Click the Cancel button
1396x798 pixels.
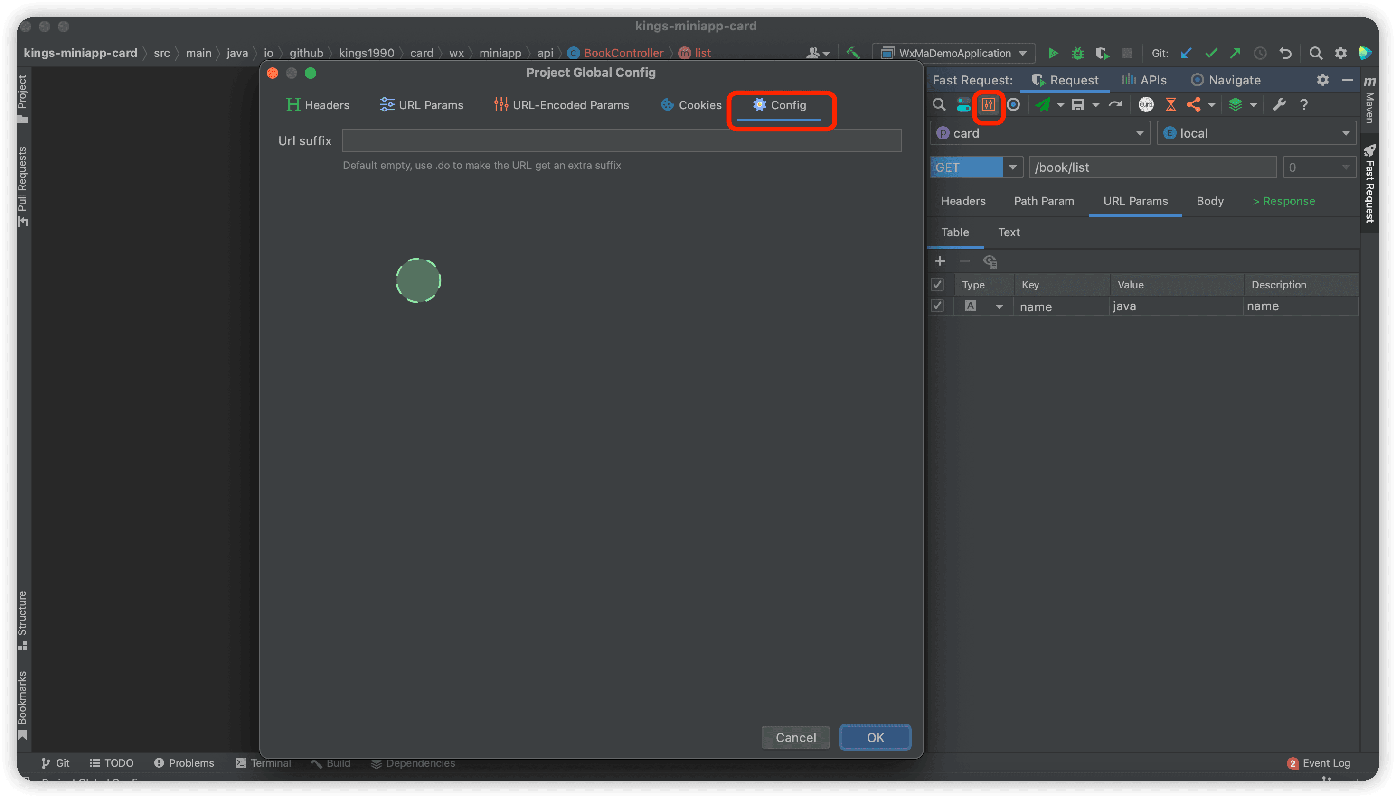[795, 737]
